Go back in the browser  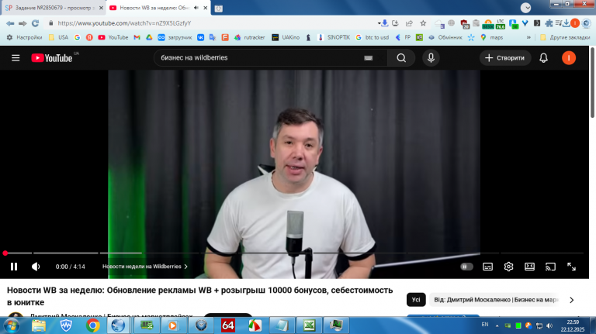10,23
